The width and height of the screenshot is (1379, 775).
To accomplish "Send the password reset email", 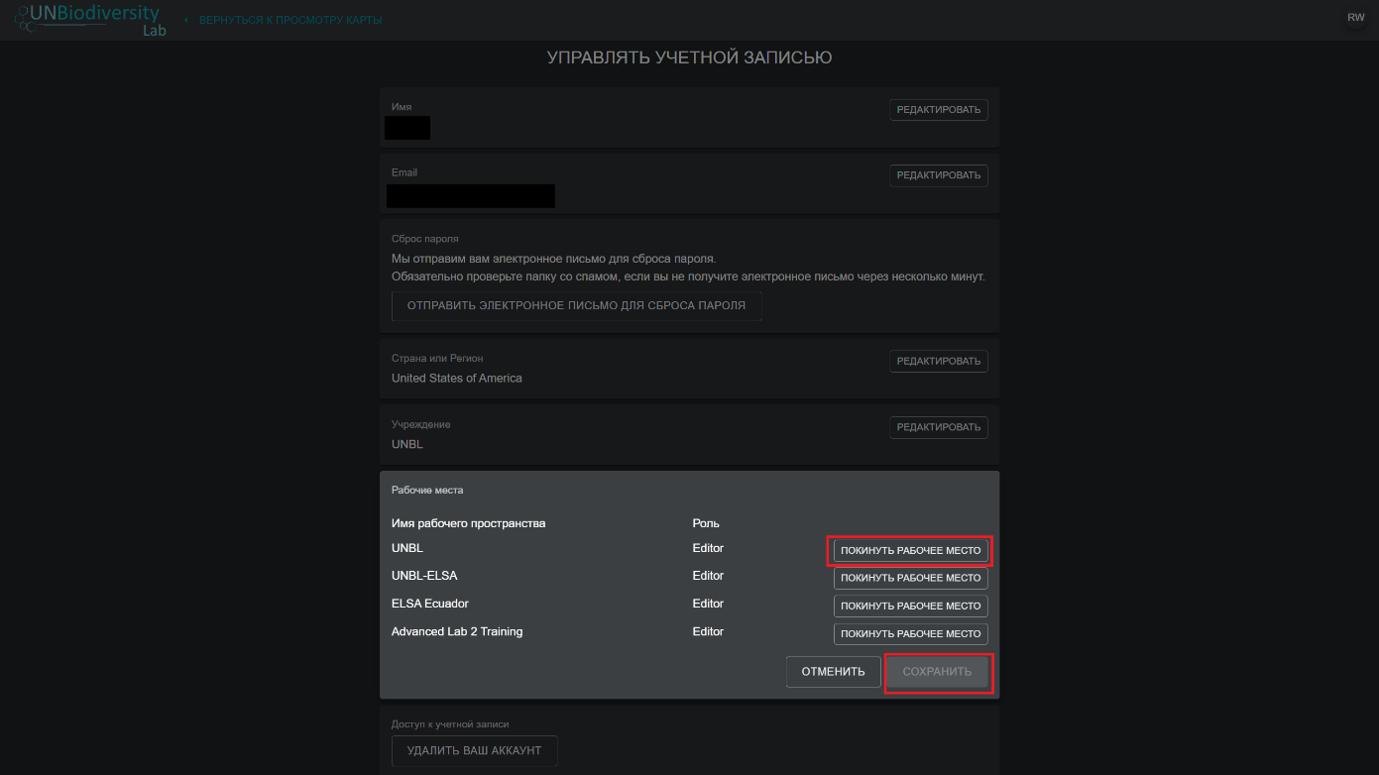I will point(576,306).
